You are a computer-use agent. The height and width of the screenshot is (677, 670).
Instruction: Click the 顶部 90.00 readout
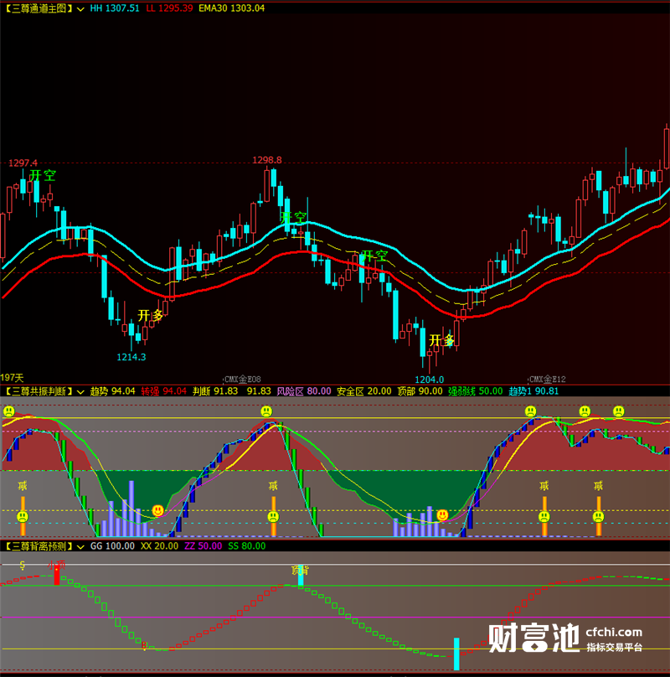coord(420,391)
